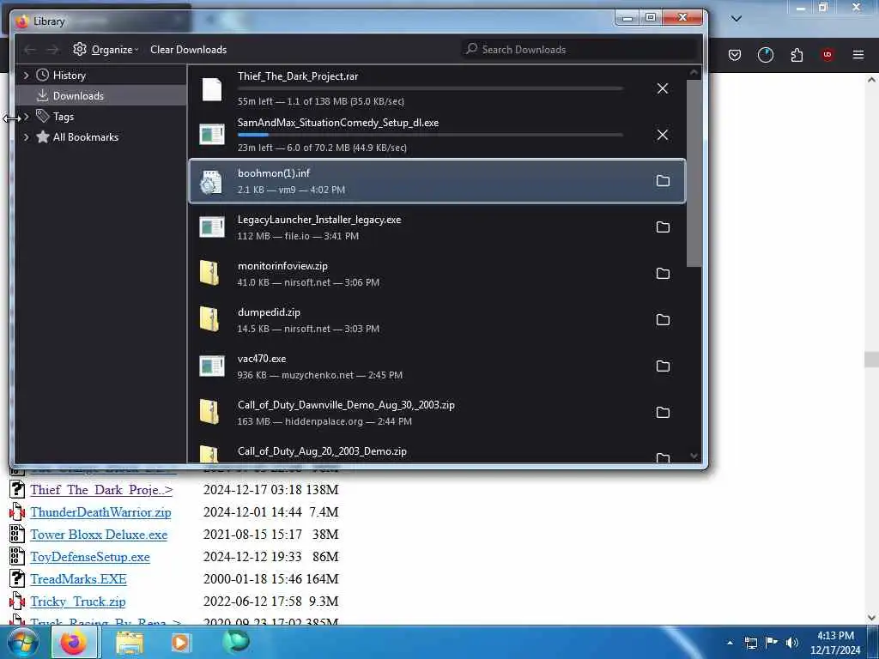Go back with the Library back arrow
The image size is (879, 659).
pyautogui.click(x=30, y=50)
